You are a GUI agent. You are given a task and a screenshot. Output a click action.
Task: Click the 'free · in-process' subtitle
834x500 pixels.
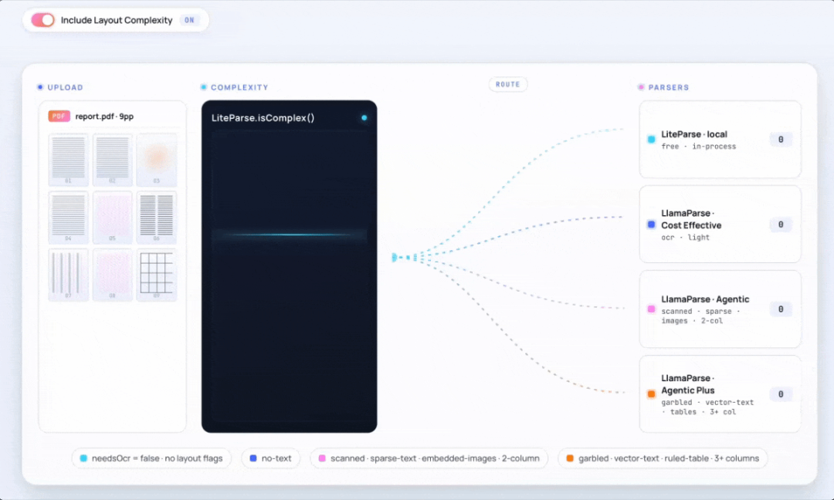(x=698, y=147)
